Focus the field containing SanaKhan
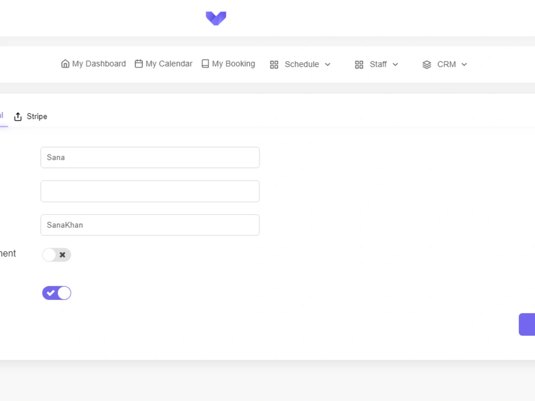 coord(150,225)
